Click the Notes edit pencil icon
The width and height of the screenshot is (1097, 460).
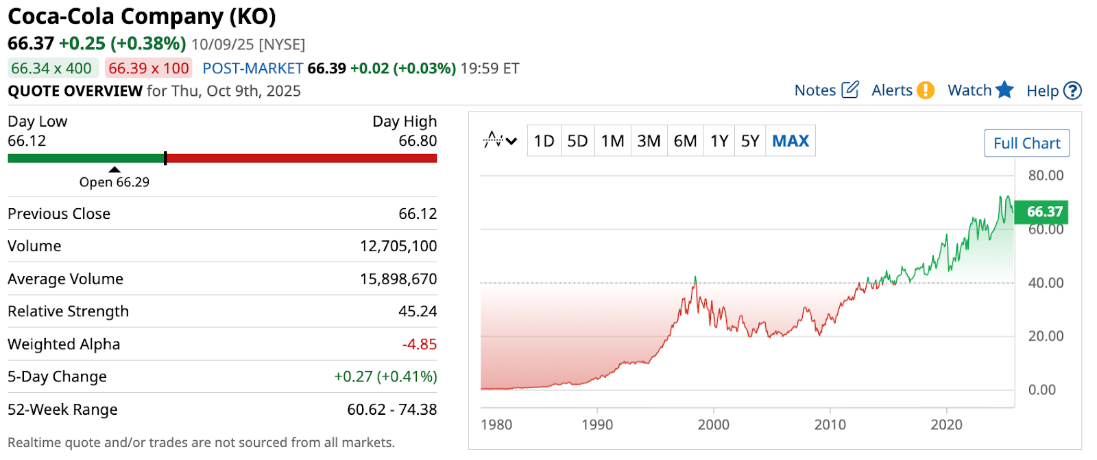pyautogui.click(x=850, y=90)
